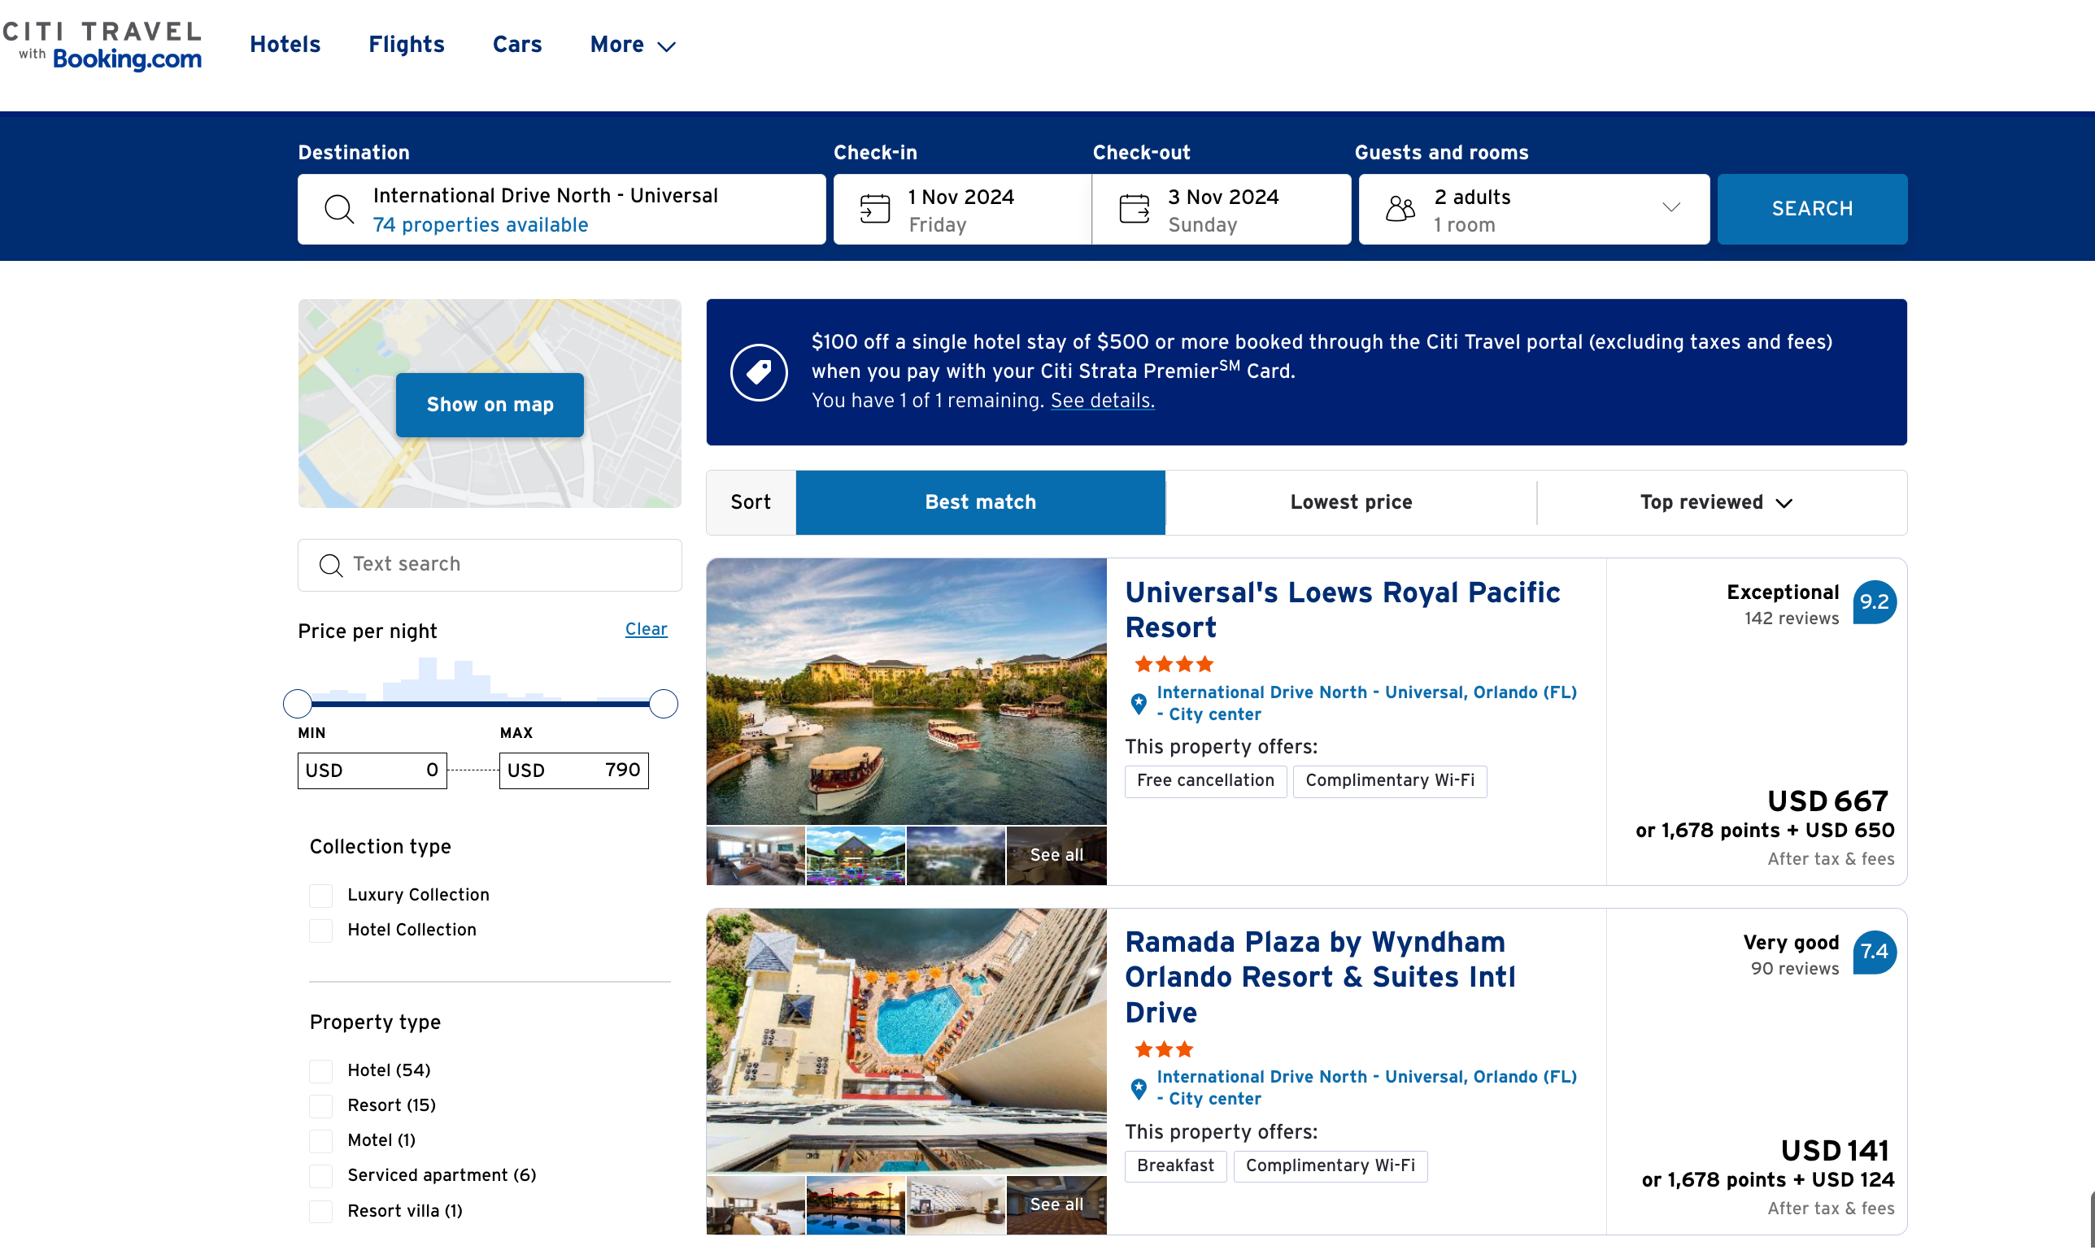2095x1250 pixels.
Task: Click the guests people icon
Action: click(x=1400, y=208)
